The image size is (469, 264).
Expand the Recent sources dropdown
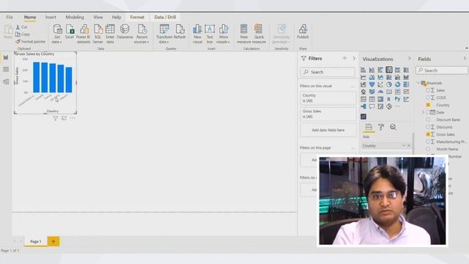(141, 34)
